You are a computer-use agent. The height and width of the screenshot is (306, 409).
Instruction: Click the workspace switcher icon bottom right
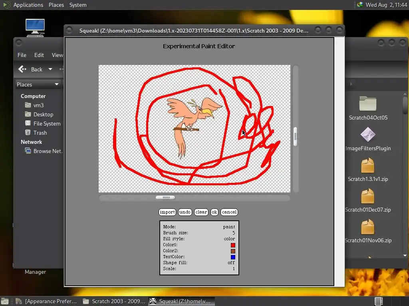(379, 301)
